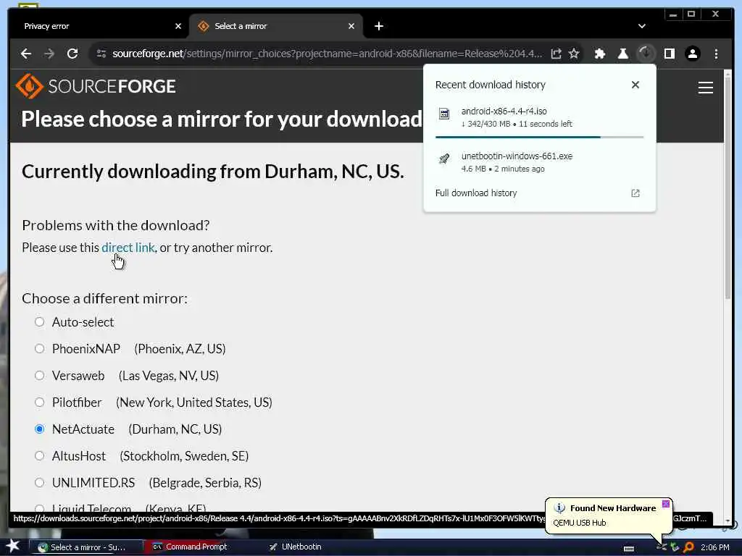742x556 pixels.
Task: Open the android-x86-4.4-r4.iso download entry
Action: tap(539, 117)
